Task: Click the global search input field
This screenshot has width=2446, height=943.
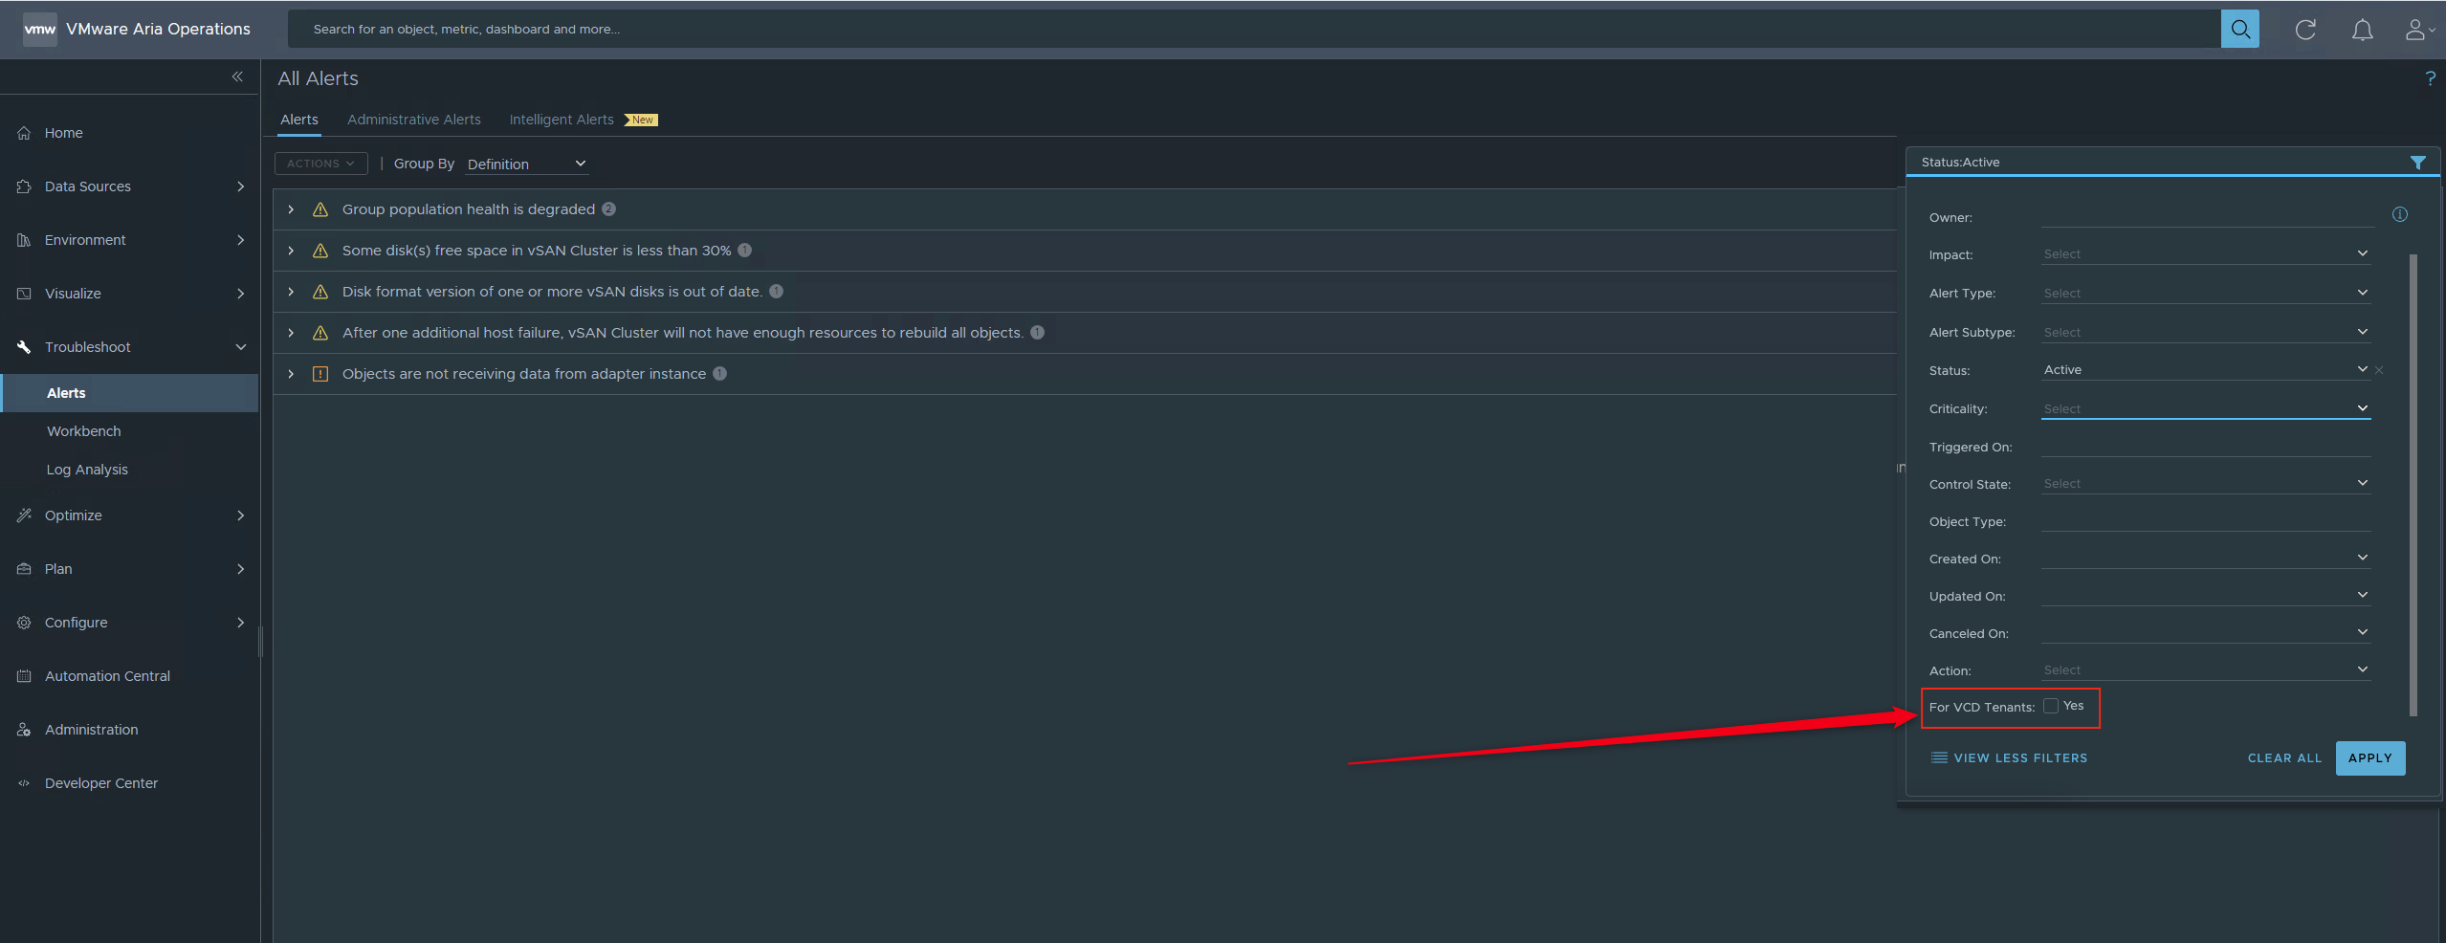Action: [x=1254, y=29]
